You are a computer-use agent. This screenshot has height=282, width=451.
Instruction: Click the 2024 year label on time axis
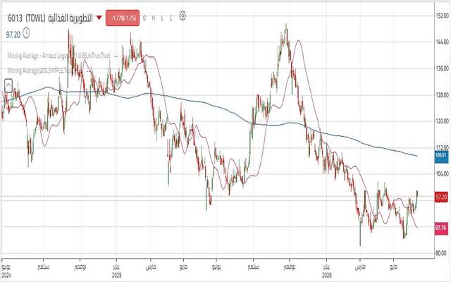(6, 276)
